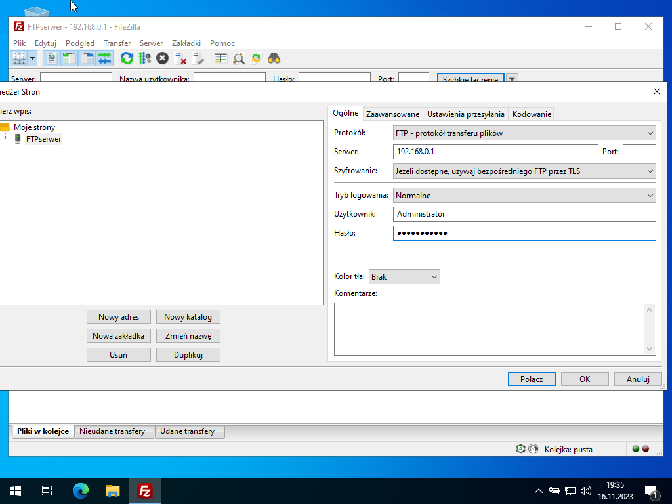The image size is (672, 504).
Task: Open the Windows Start menu
Action: (16, 491)
